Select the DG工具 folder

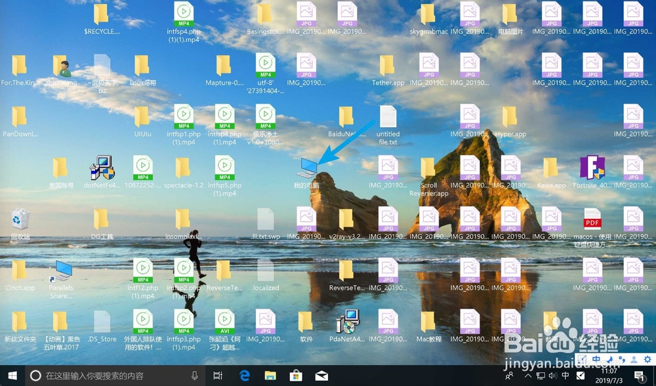pyautogui.click(x=102, y=224)
